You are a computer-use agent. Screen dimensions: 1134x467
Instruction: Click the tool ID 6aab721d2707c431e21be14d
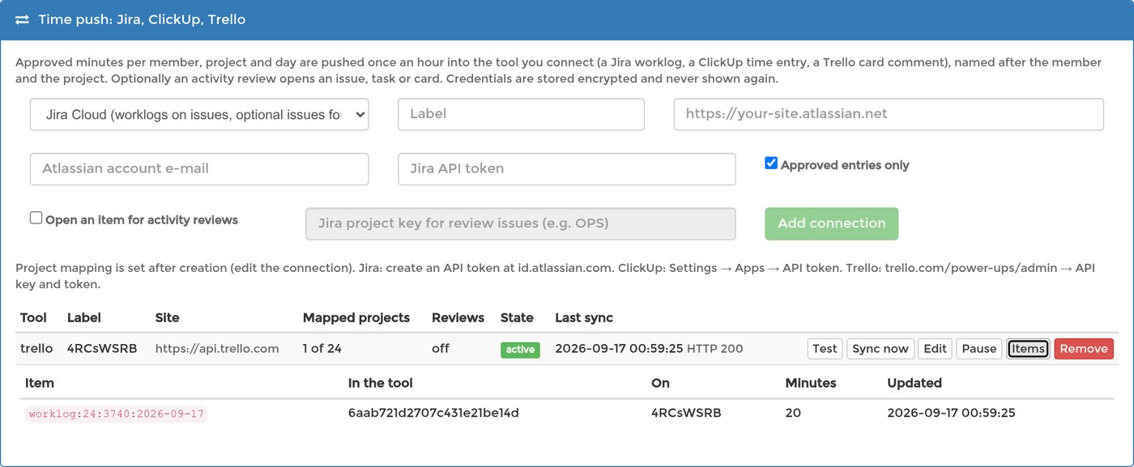point(433,413)
